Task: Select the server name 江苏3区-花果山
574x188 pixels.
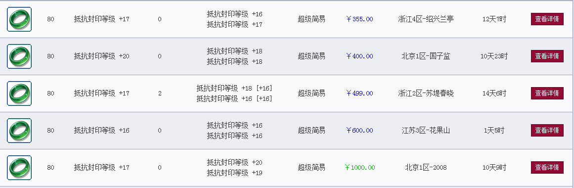Action: coord(426,131)
